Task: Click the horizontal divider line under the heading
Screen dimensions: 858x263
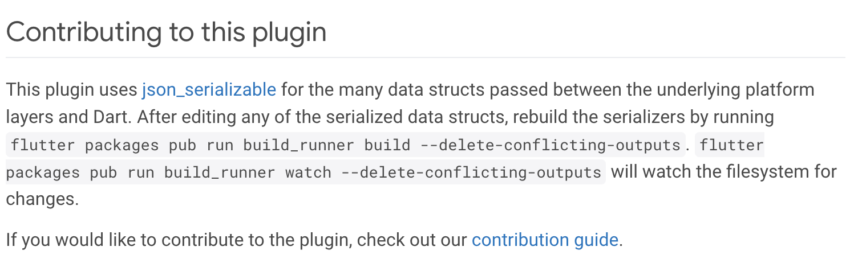Action: 425,57
